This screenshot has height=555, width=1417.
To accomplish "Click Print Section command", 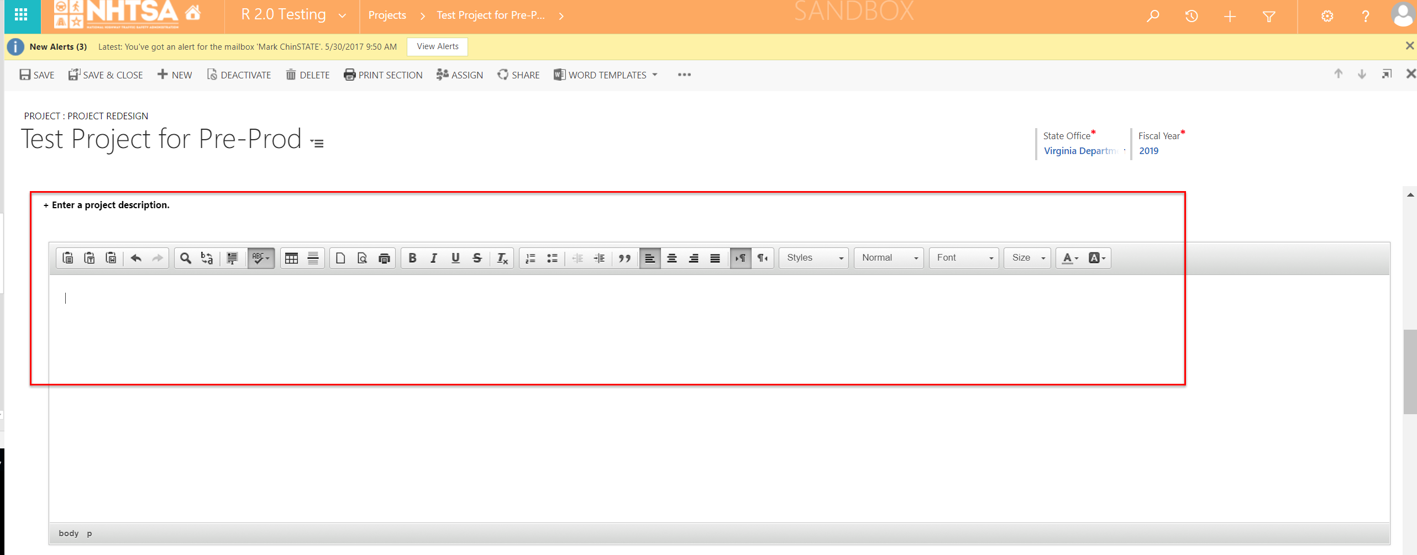I will (x=383, y=75).
